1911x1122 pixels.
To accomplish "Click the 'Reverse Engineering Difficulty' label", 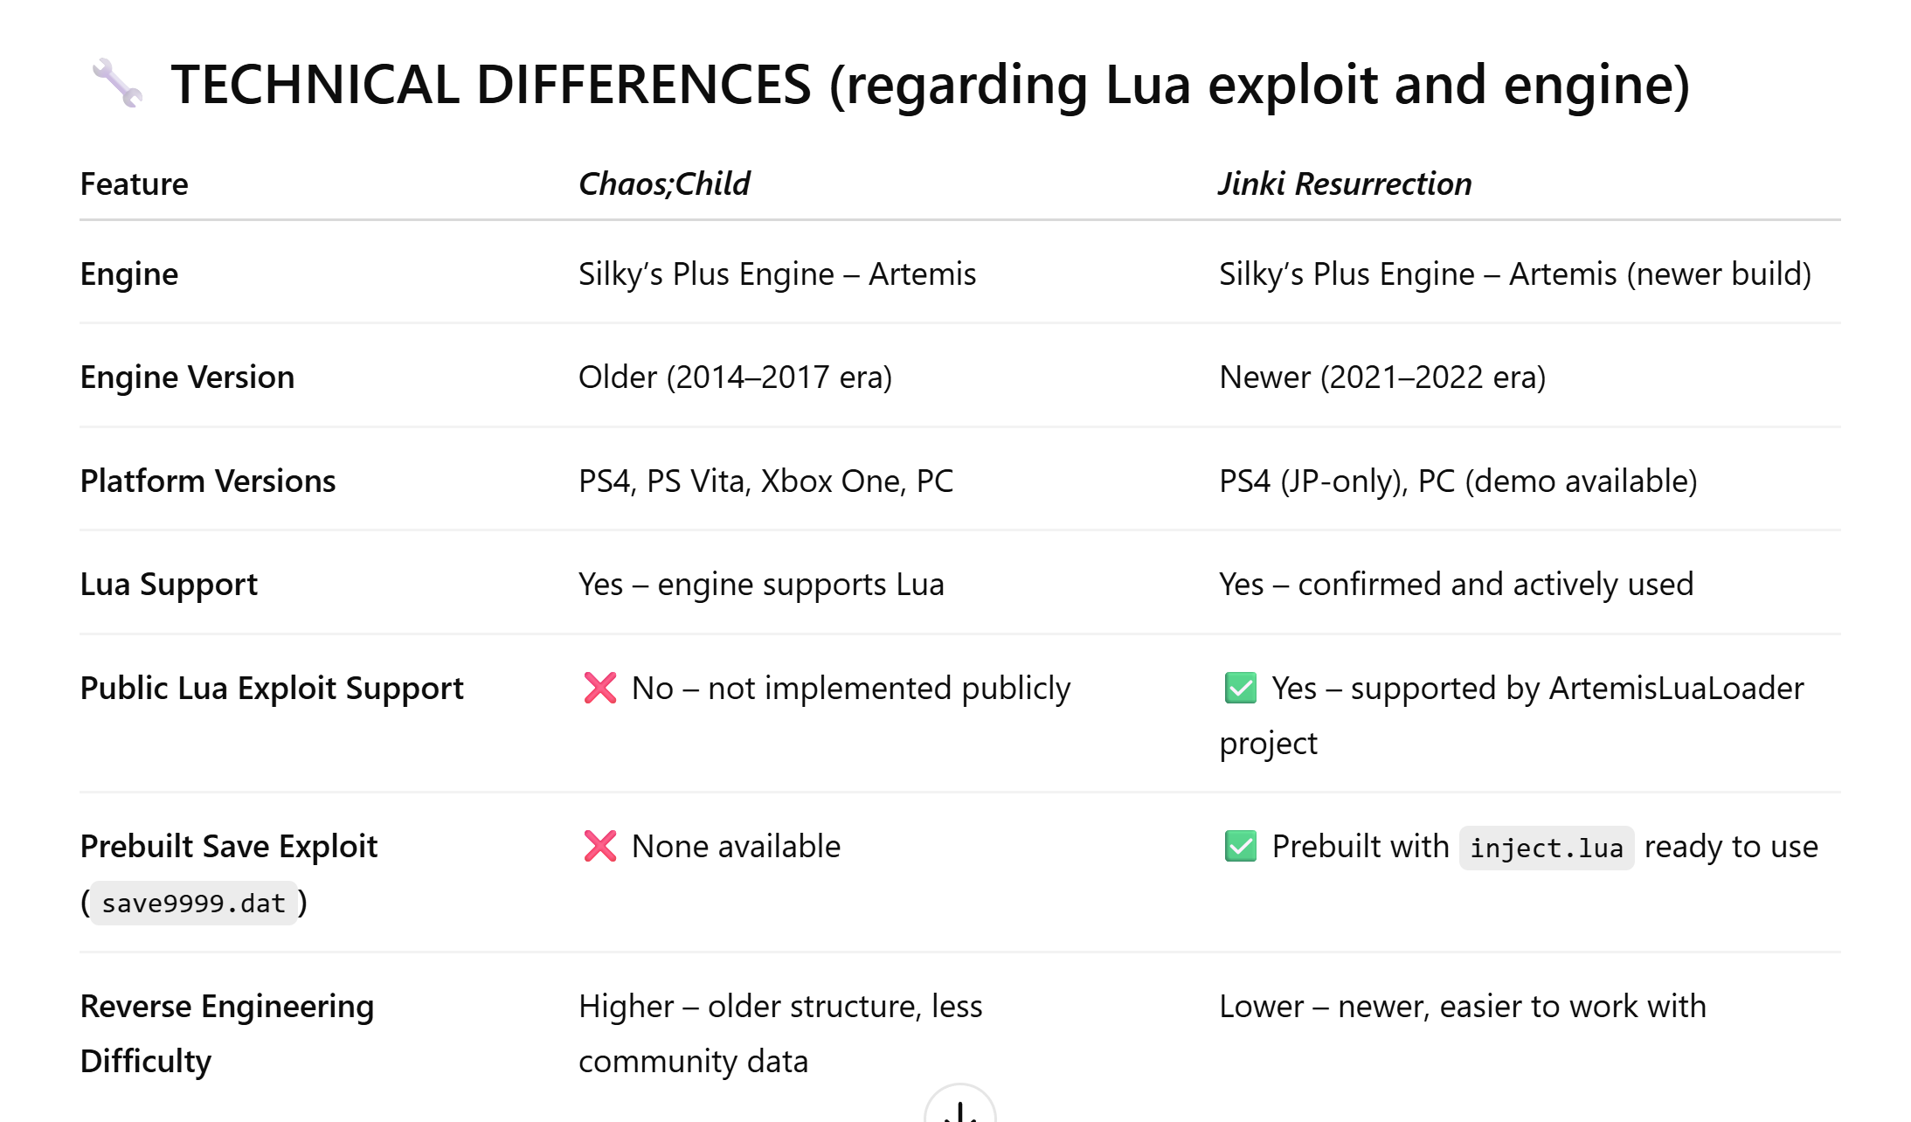I will [x=227, y=1033].
